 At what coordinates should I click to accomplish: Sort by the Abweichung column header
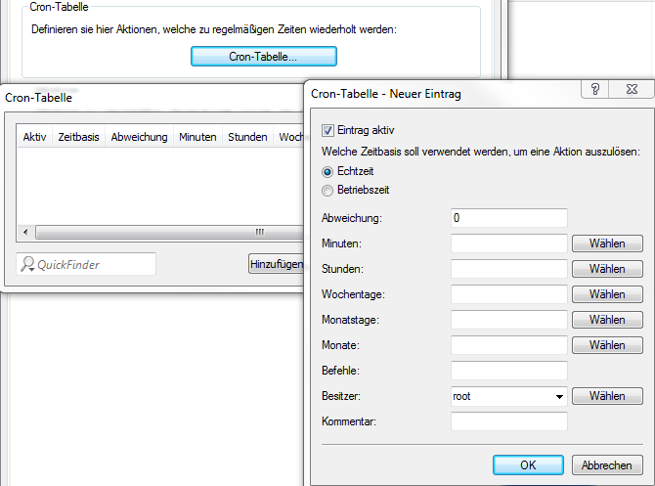click(x=139, y=137)
